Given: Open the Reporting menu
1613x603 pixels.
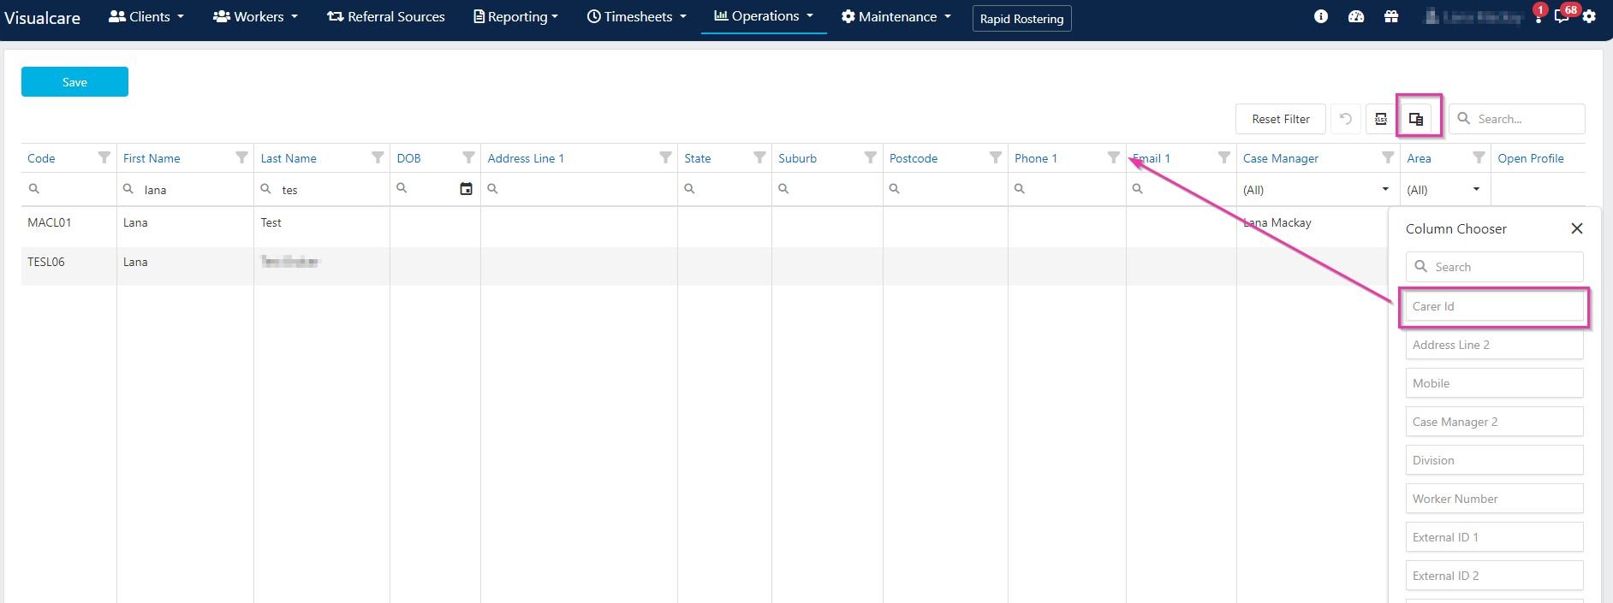Looking at the screenshot, I should [515, 16].
